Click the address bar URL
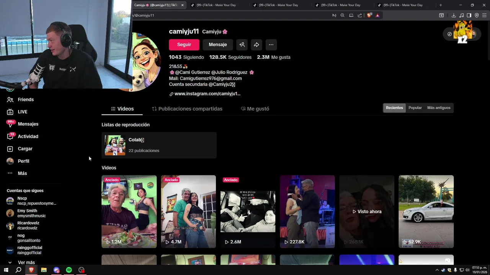Image resolution: width=490 pixels, height=275 pixels. point(144,15)
